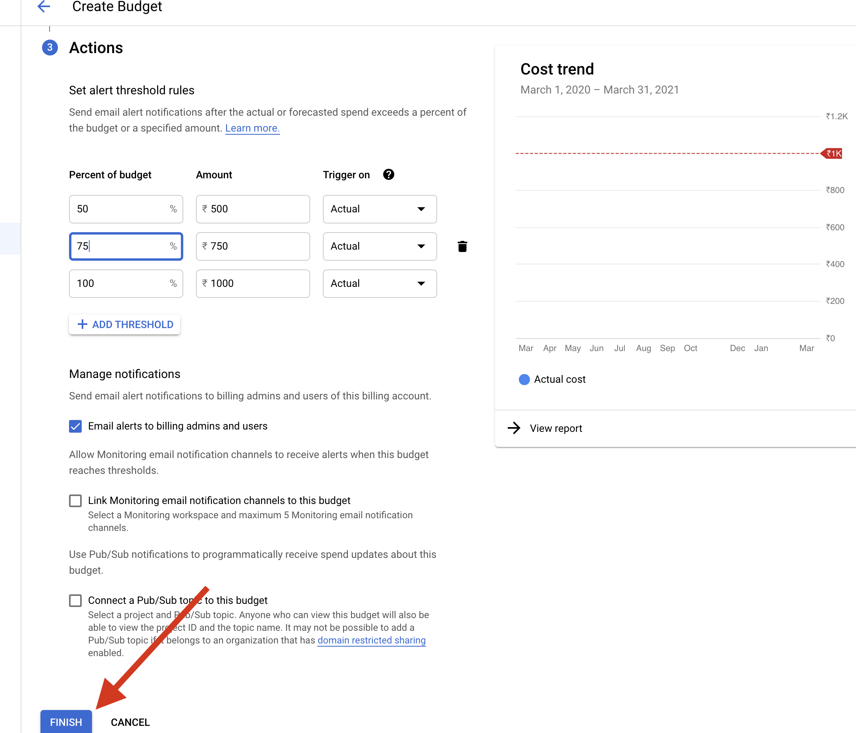Click CANCEL to discard the budget
This screenshot has width=856, height=733.
click(130, 722)
